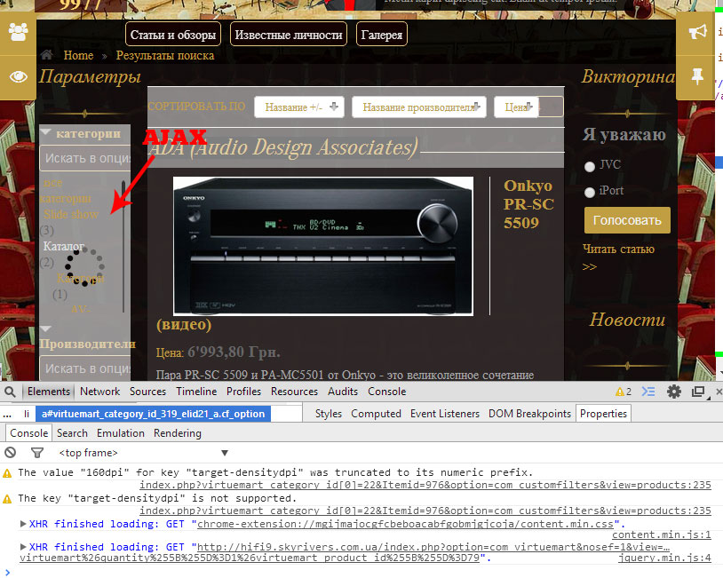Viewport: 723px width, 578px height.
Task: Clear the console log icon
Action: [10, 453]
